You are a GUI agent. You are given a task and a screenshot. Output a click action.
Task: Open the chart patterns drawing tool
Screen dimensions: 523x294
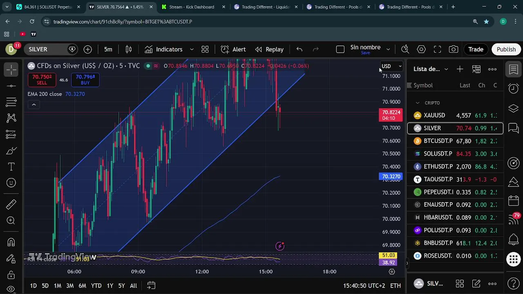(11, 118)
